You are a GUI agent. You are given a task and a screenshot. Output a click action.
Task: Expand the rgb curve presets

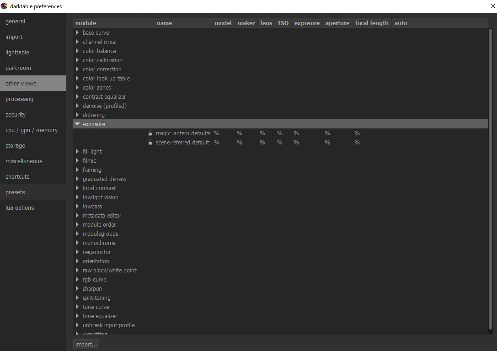[x=77, y=279]
